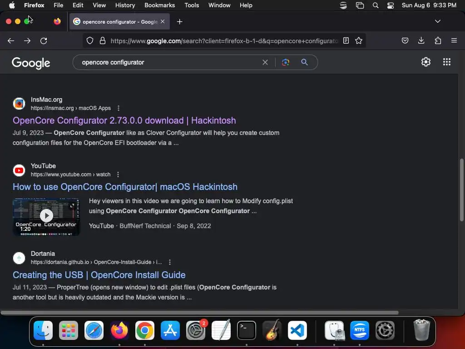Open App Store from the Dock
Image resolution: width=465 pixels, height=349 pixels.
170,330
